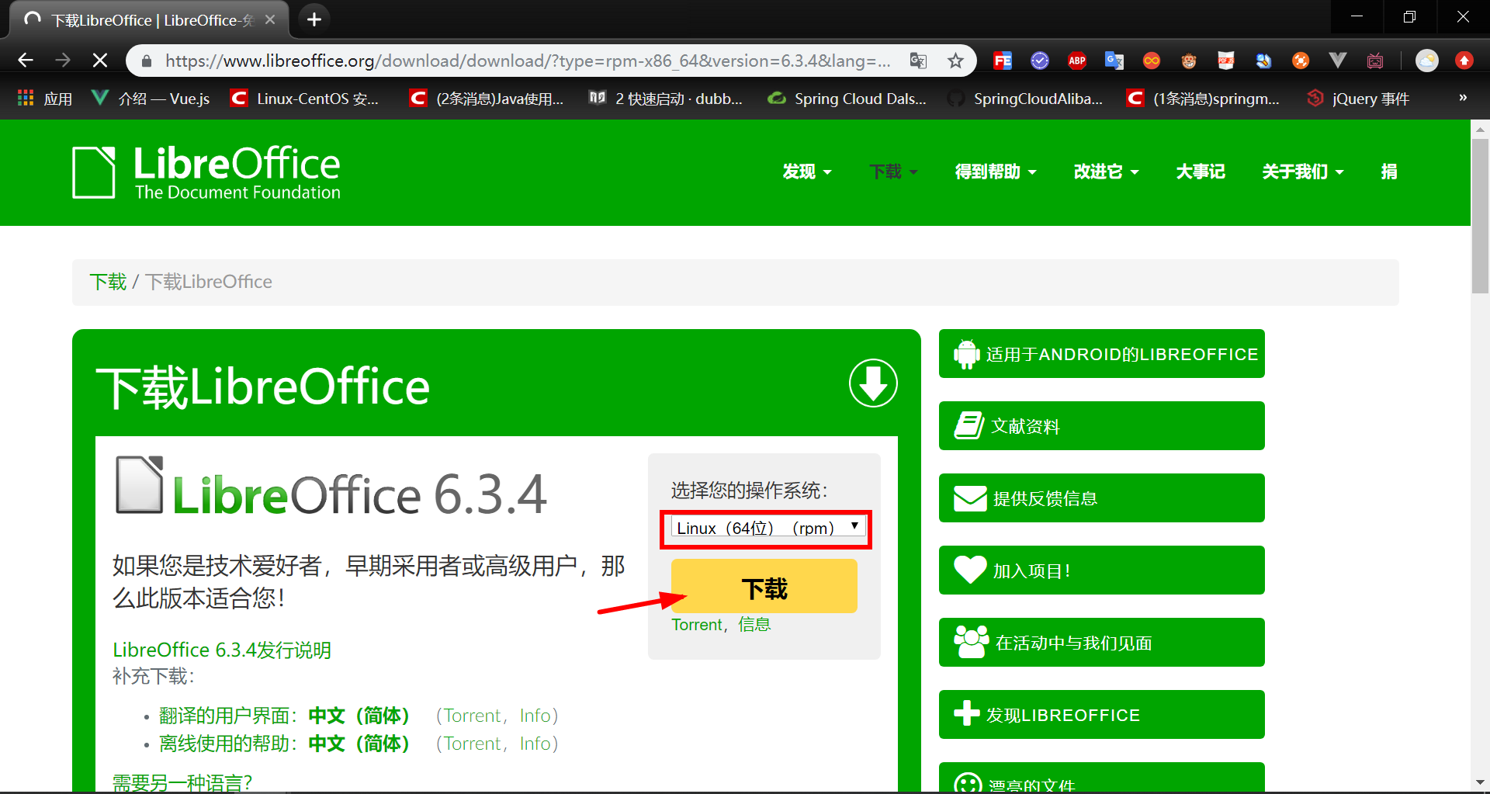The height and width of the screenshot is (794, 1490).
Task: Download the 翻译的用户界面 中文 (简体) pack
Action: click(359, 716)
